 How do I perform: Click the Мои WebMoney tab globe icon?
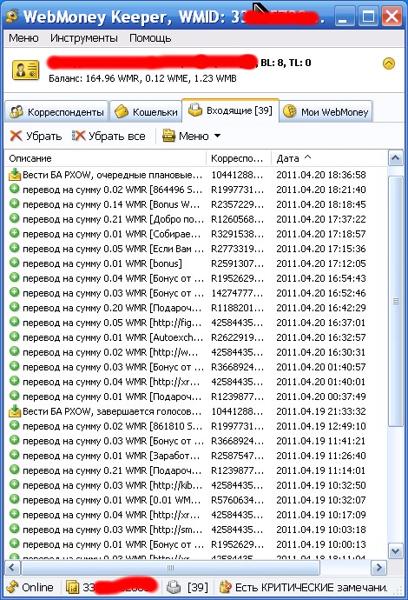290,111
